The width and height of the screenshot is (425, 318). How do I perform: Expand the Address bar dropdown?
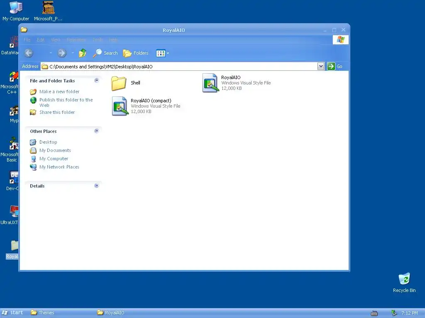click(321, 66)
